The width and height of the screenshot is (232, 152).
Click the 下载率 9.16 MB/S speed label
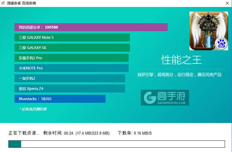[135, 133]
